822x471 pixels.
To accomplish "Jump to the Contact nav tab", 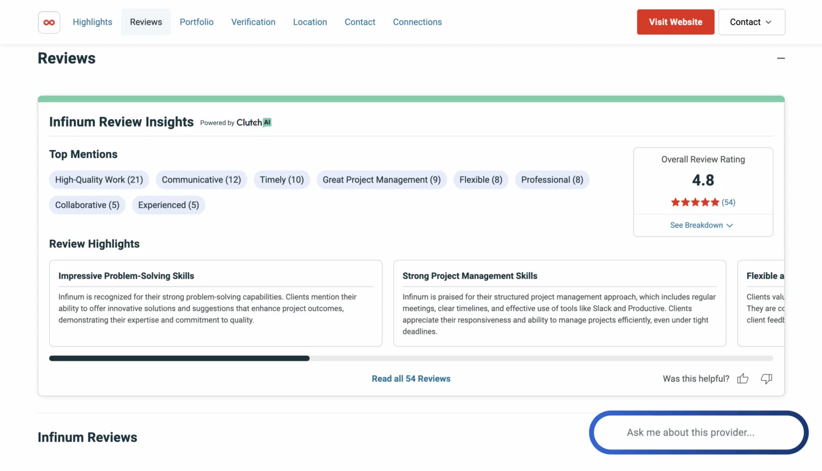I will [x=360, y=22].
